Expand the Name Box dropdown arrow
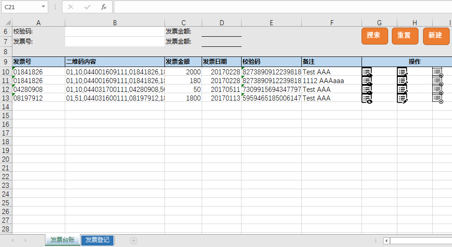The width and height of the screenshot is (452, 247). point(44,7)
